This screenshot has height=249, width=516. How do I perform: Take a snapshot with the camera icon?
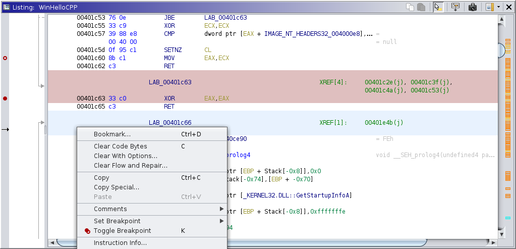click(x=473, y=7)
